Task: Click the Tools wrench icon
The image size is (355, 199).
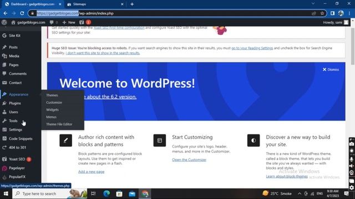Action: 4,121
